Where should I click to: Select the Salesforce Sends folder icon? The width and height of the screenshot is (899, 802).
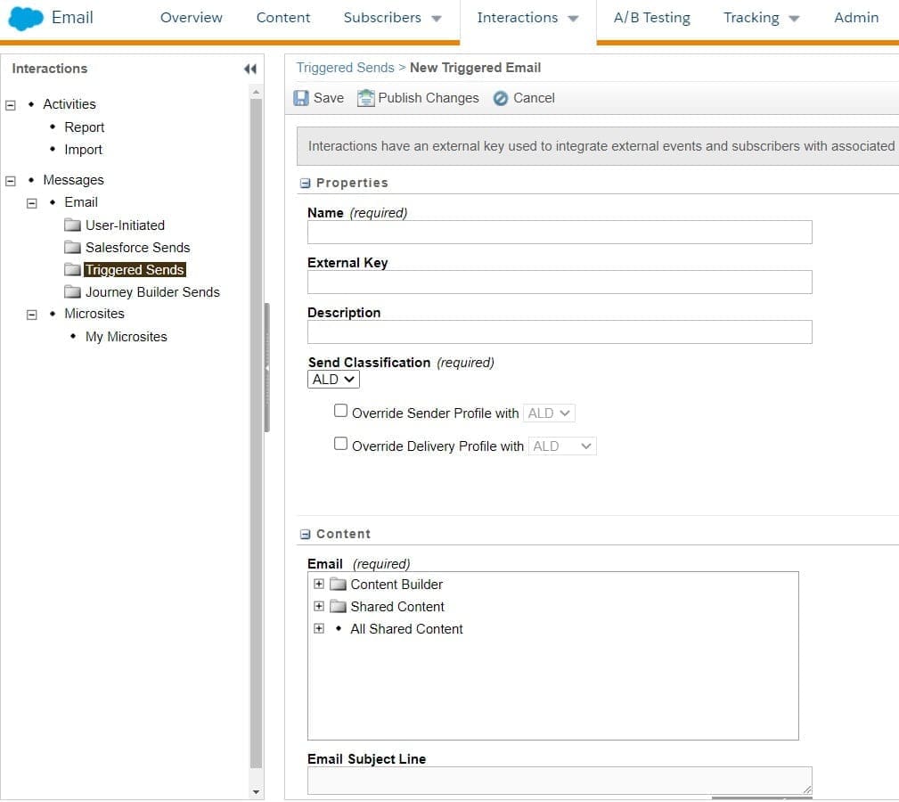72,248
